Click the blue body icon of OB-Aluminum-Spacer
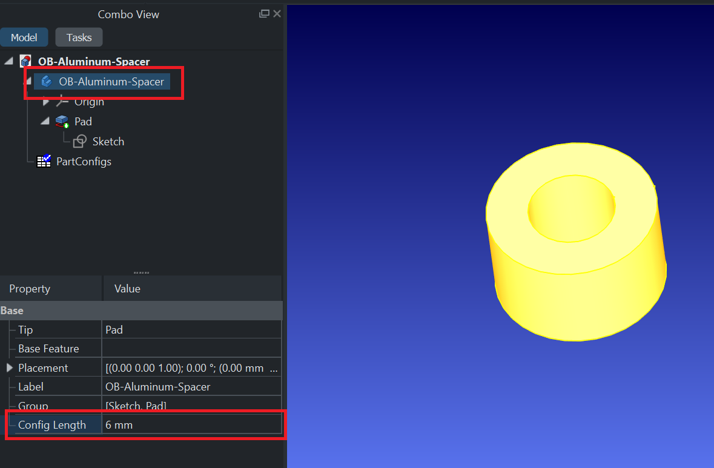The width and height of the screenshot is (714, 468). [x=47, y=82]
